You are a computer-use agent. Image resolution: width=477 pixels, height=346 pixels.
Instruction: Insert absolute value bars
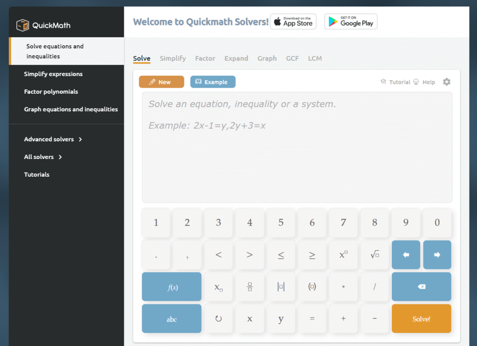click(281, 287)
